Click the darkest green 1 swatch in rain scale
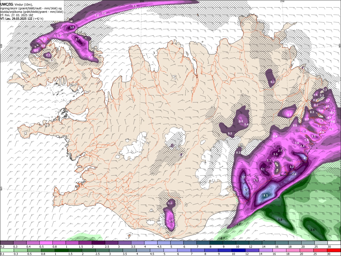This screenshot has height=256, width=341. (x=62, y=250)
